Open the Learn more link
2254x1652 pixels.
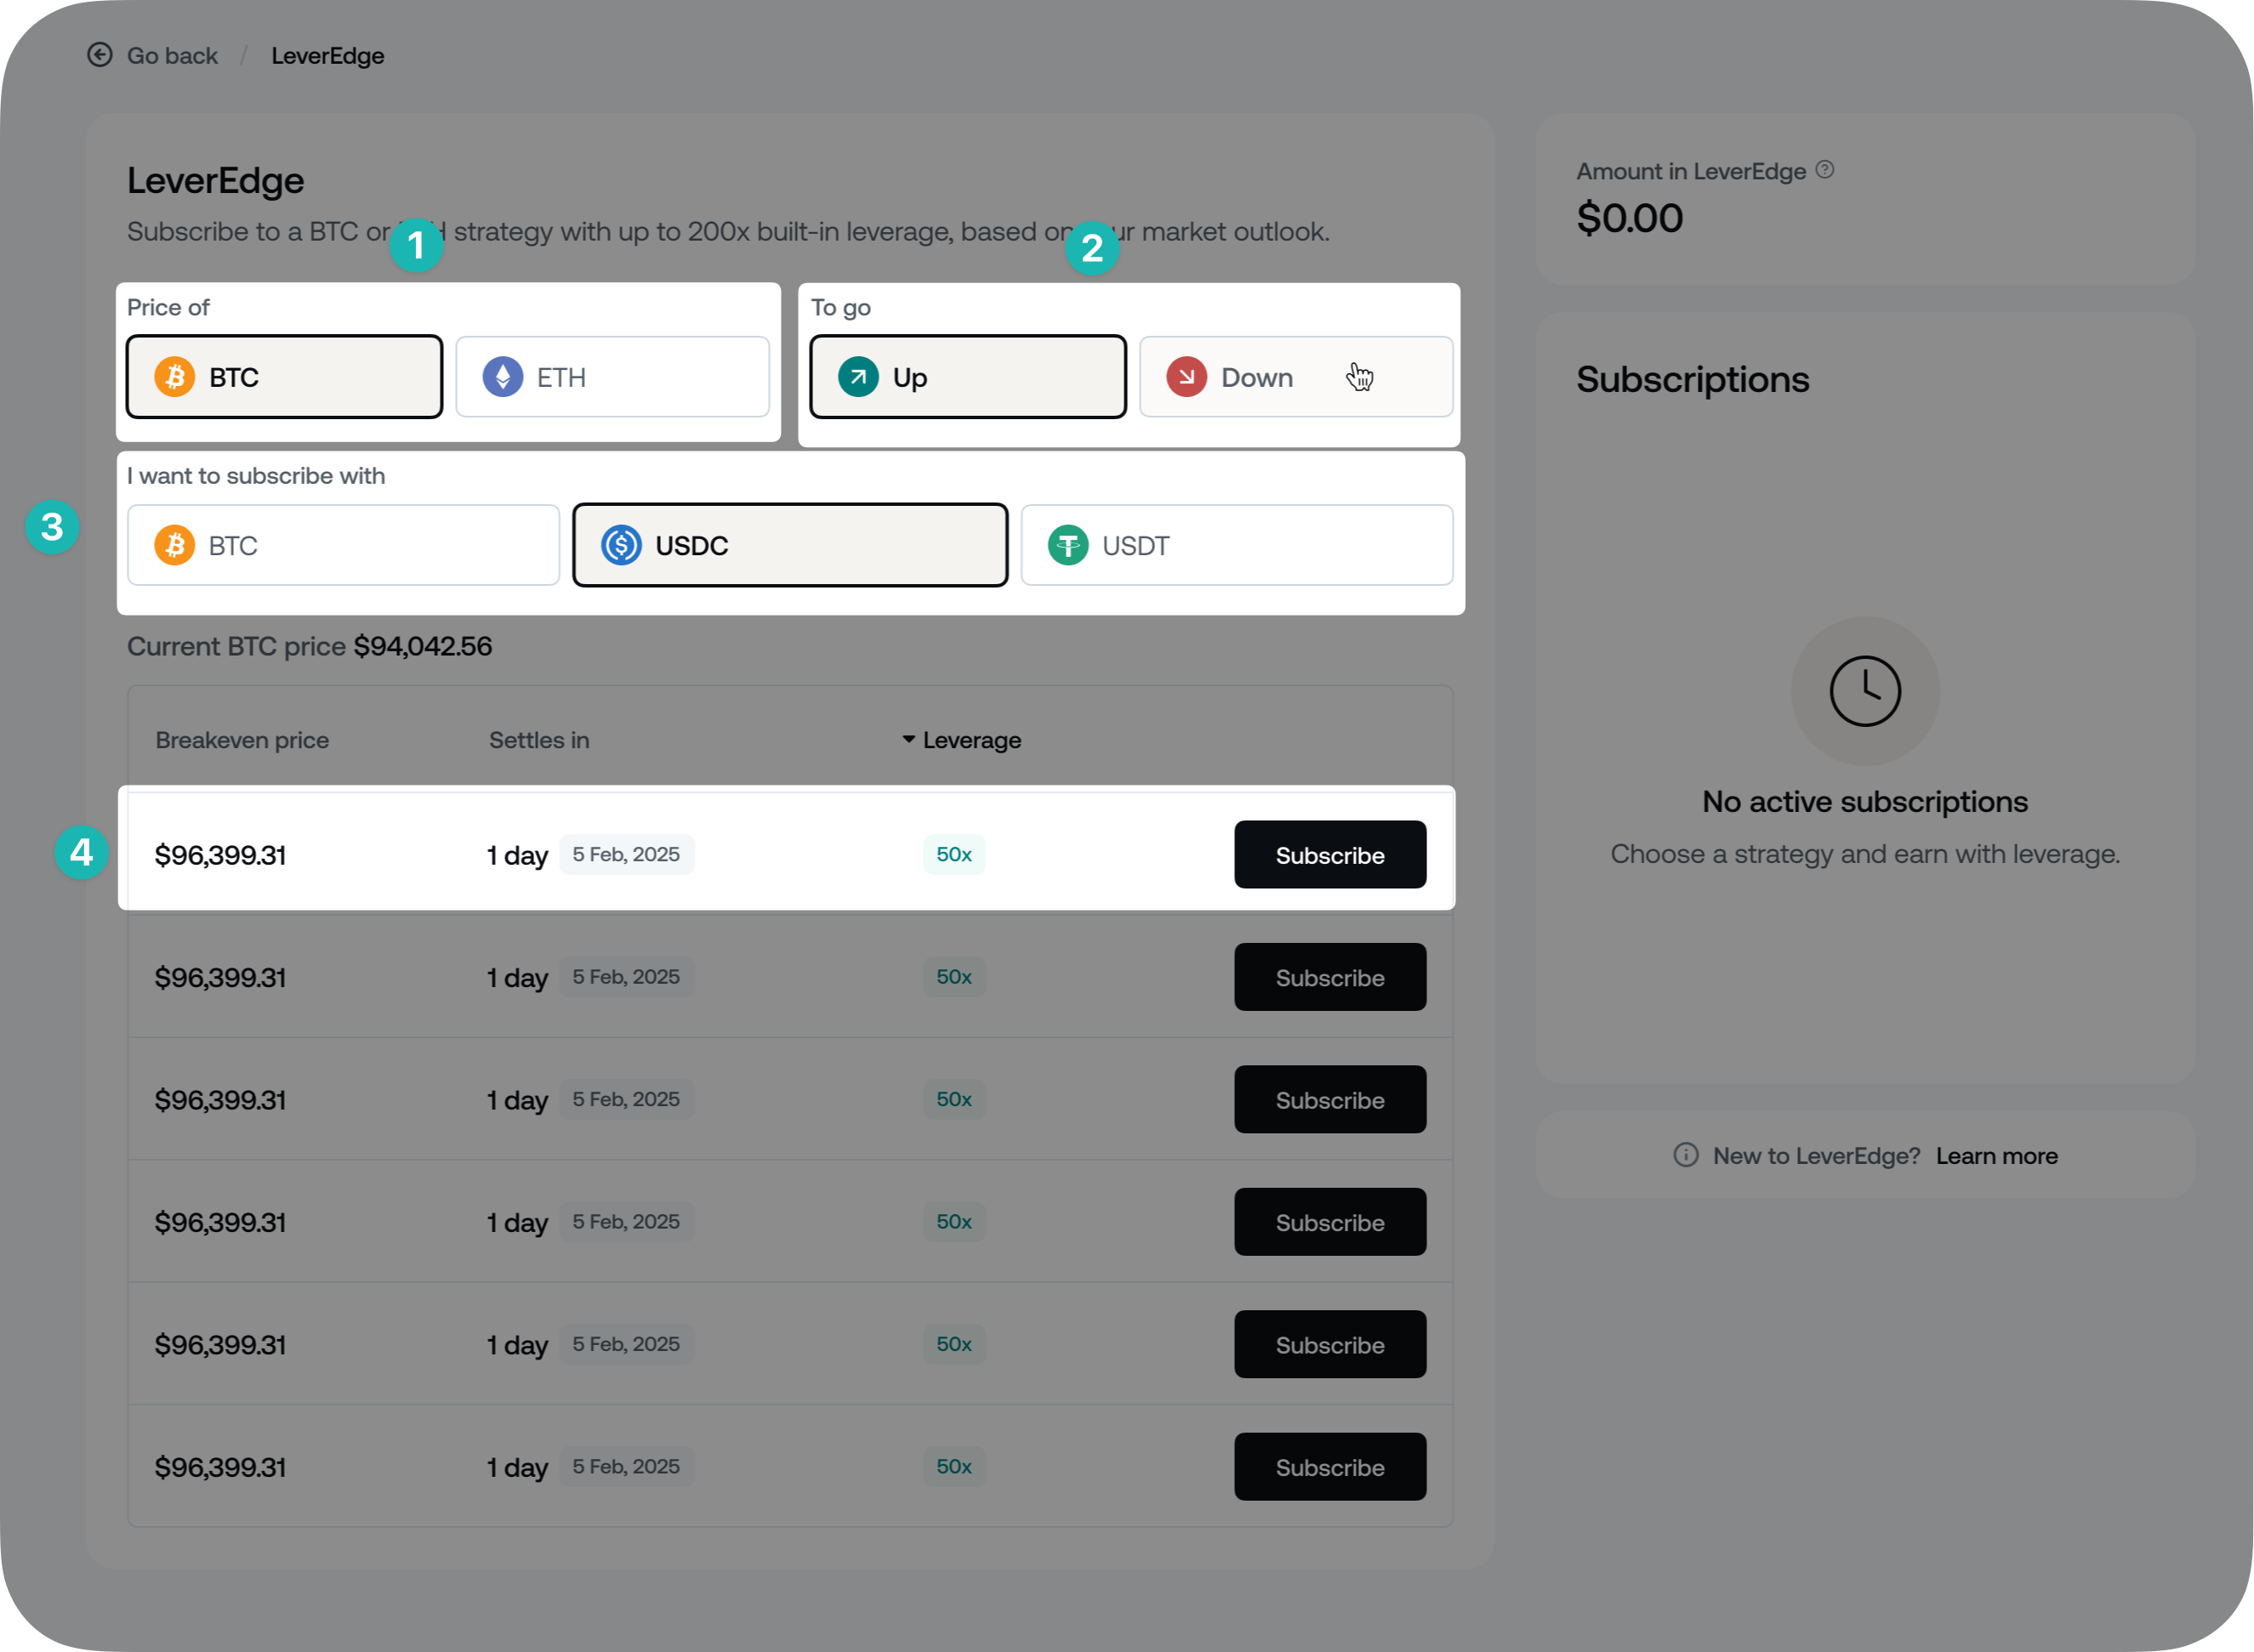pyautogui.click(x=1996, y=1156)
